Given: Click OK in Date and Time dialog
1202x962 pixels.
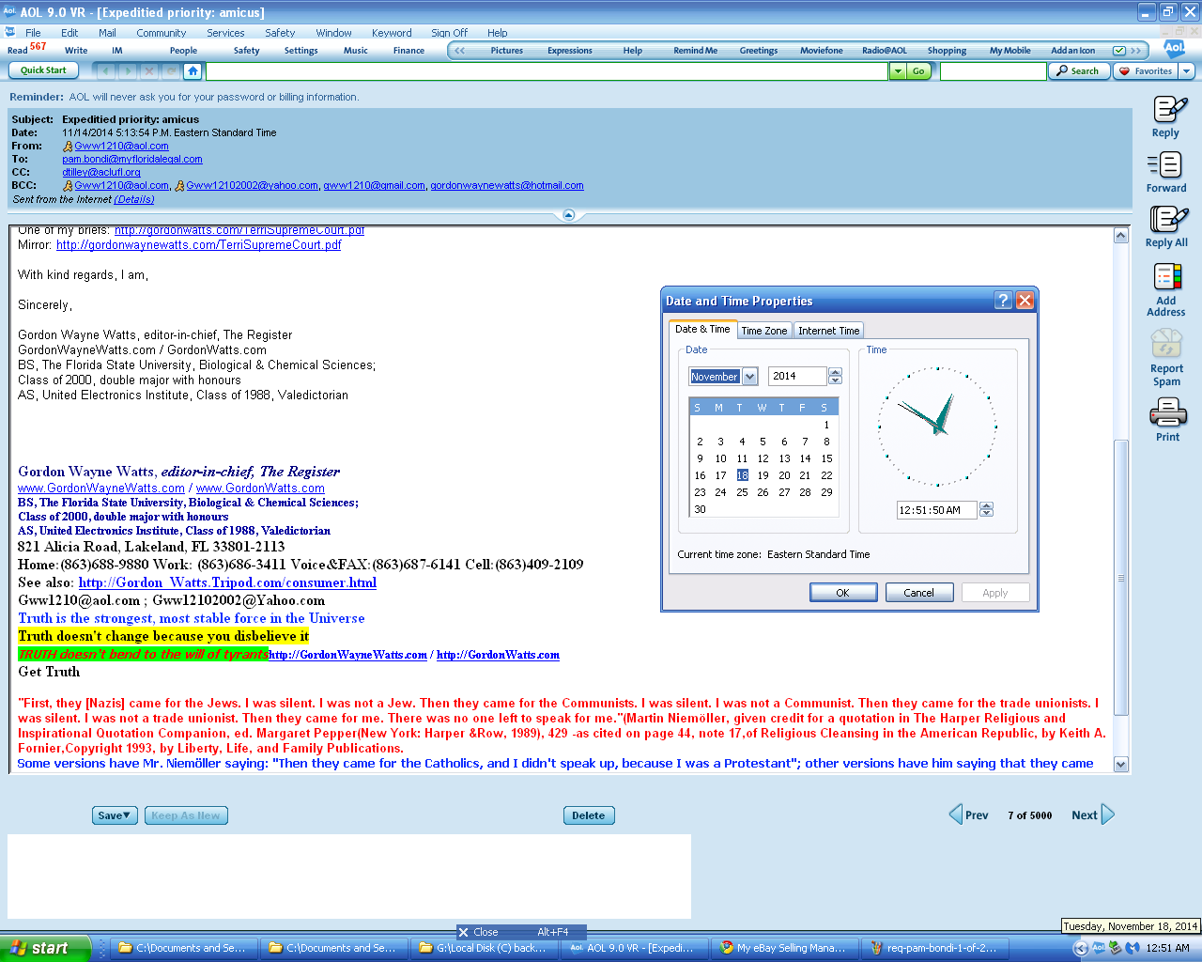Looking at the screenshot, I should [x=843, y=593].
